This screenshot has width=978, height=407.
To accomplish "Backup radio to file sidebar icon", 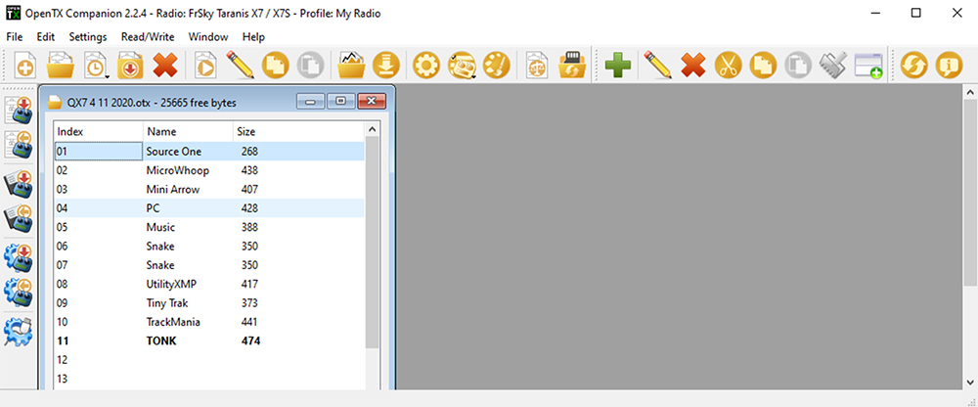I will [x=18, y=218].
